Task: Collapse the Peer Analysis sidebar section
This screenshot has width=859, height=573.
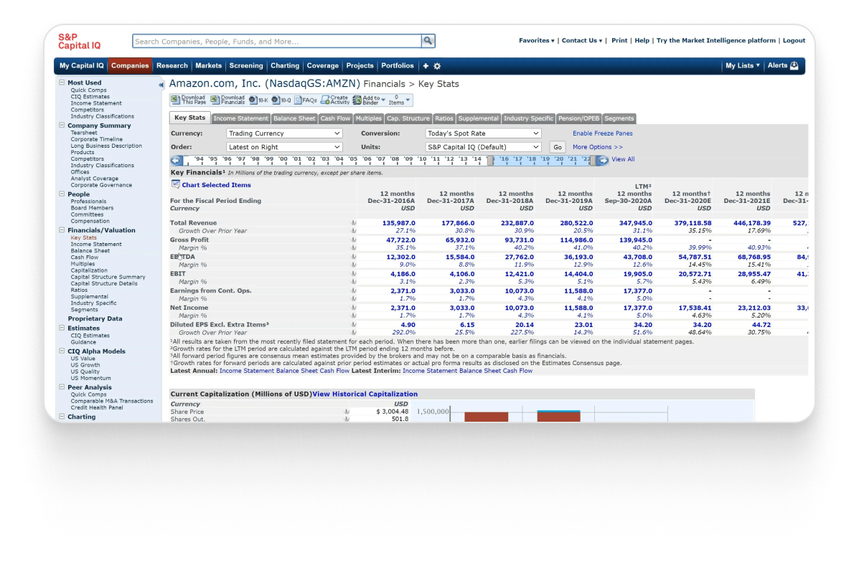Action: coord(62,387)
